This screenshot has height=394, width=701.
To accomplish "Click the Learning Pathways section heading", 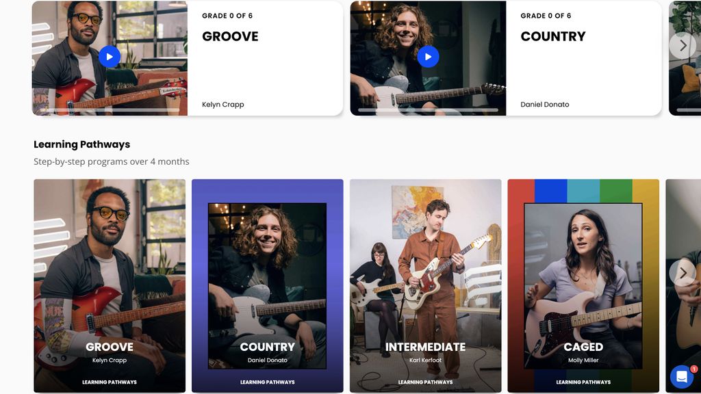I will click(x=82, y=144).
